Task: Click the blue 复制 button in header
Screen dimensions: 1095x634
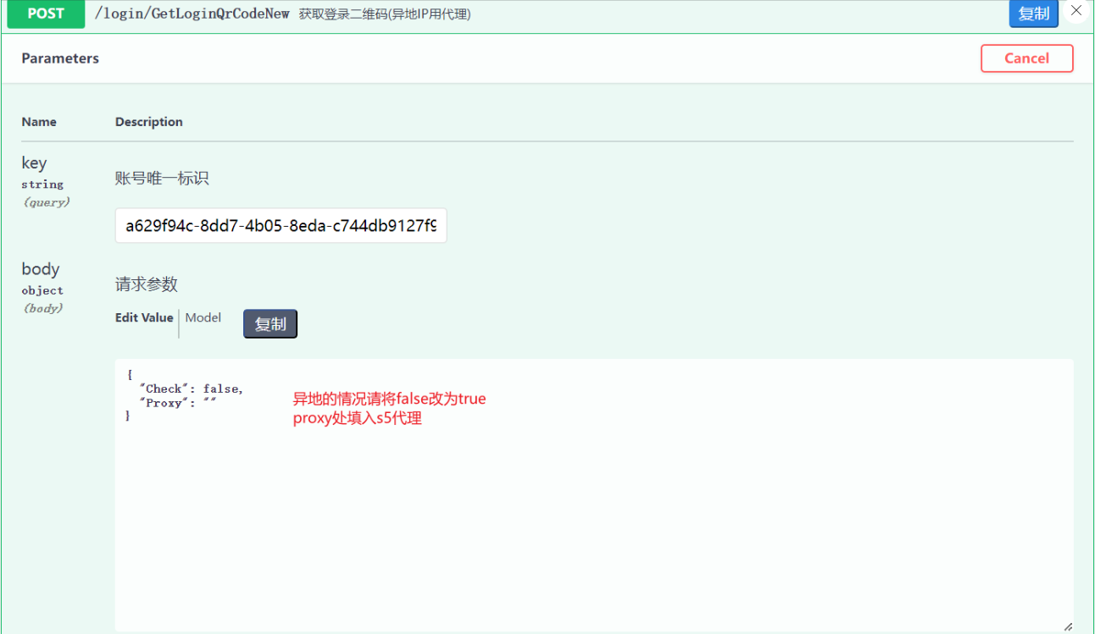Action: (1033, 14)
